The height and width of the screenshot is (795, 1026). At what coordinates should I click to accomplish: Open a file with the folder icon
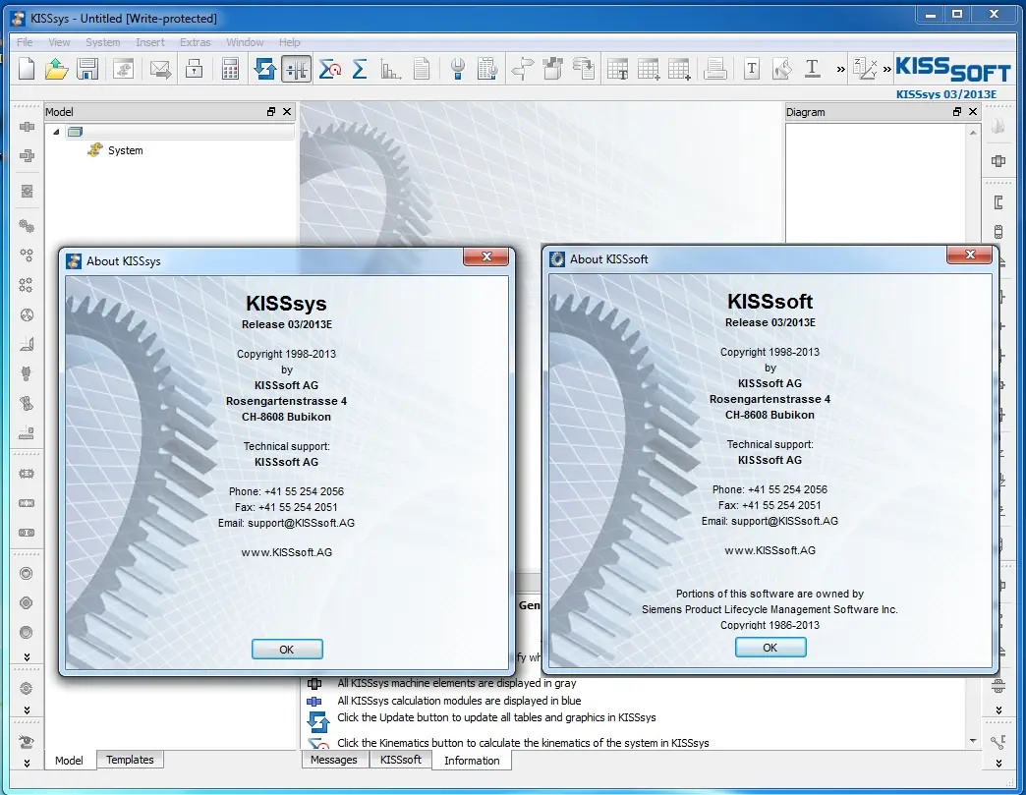point(57,68)
